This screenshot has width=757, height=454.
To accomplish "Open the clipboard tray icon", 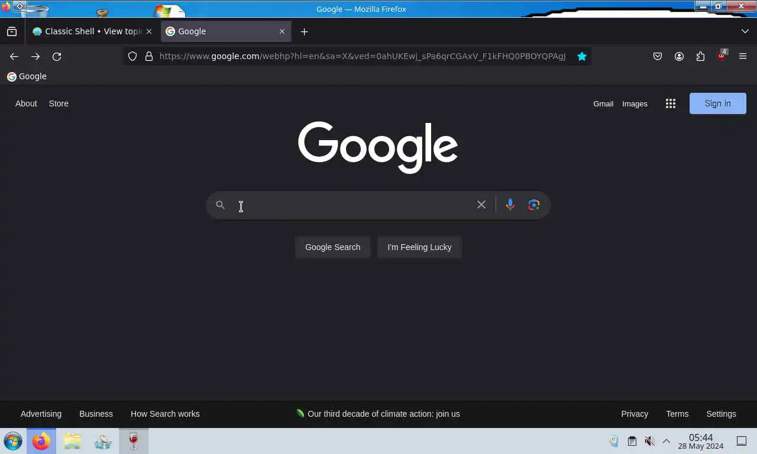I will point(632,441).
